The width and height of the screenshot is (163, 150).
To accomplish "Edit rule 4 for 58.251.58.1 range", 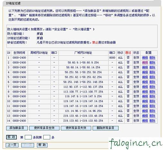I will point(145,72).
